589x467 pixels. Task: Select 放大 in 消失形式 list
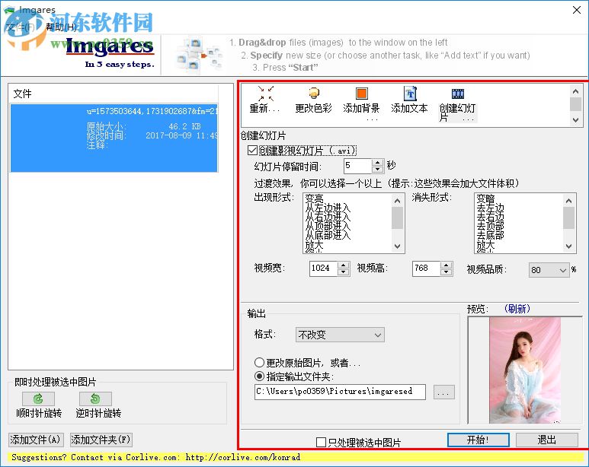point(485,246)
